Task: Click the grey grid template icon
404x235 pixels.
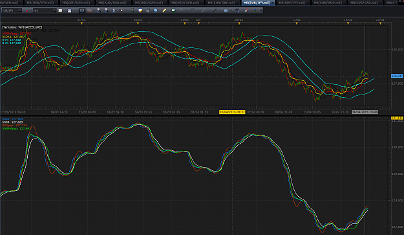Action: pos(193,10)
